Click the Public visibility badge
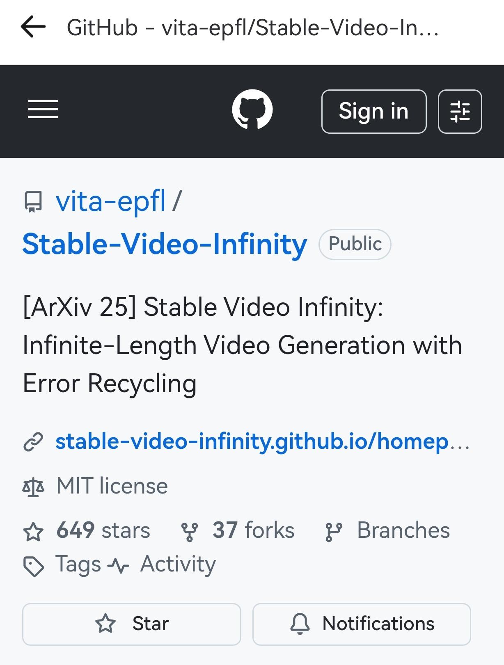 [355, 244]
